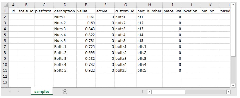Click the next sheet navigation arrow
Screen dimensions: 240x98
[18, 92]
